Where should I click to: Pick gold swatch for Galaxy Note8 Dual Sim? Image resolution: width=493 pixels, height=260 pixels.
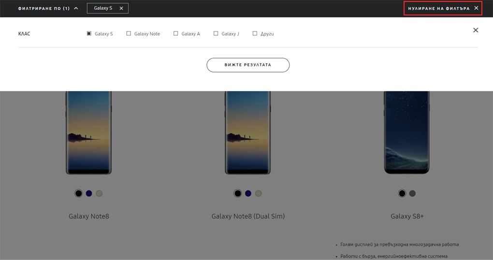[x=259, y=193]
